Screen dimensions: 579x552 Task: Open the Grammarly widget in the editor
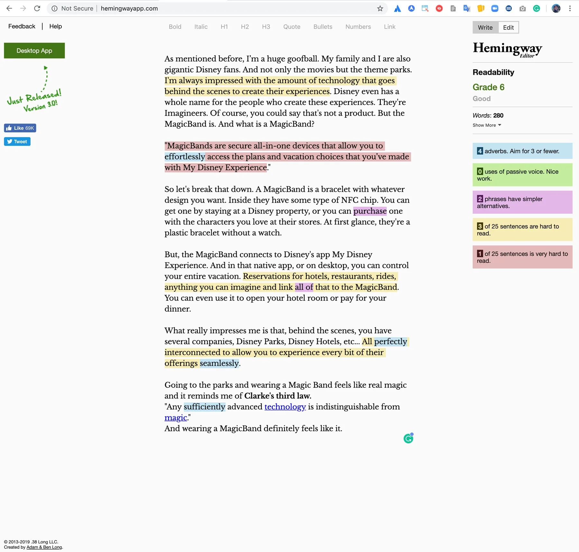point(409,438)
